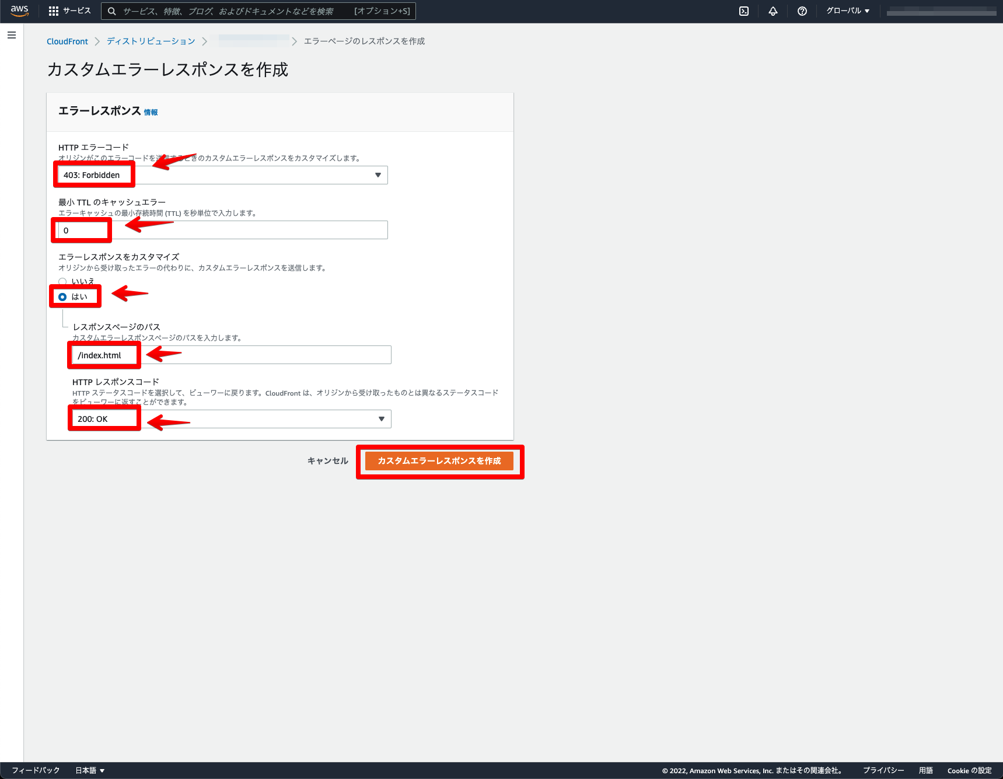Open the HTTP response code 200 dropdown

(x=232, y=419)
